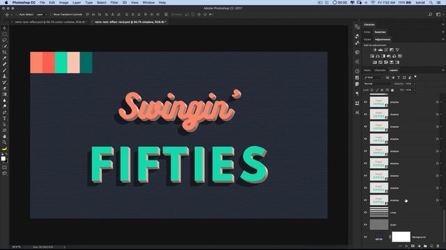Image resolution: width=446 pixels, height=250 pixels.
Task: Open the Fill value dropdown
Action: [x=415, y=90]
